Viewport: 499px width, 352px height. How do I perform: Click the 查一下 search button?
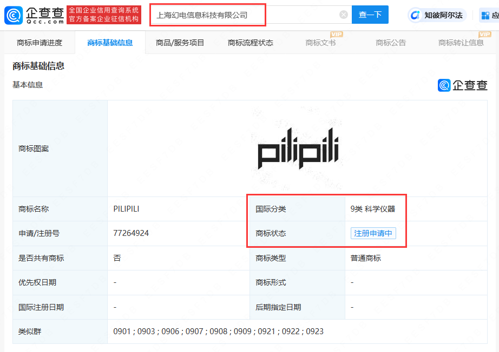coord(370,15)
